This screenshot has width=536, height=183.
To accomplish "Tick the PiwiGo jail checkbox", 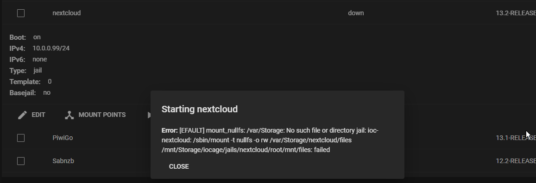I will point(21,138).
